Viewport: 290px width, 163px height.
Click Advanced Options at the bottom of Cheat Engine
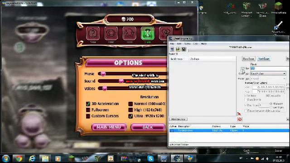pos(179,144)
